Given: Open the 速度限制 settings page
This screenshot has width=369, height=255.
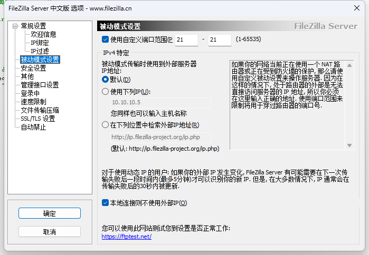Looking at the screenshot, I should 33,102.
